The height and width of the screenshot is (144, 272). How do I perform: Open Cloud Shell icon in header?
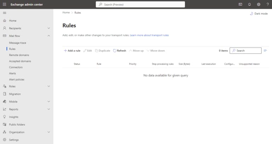(240, 4)
